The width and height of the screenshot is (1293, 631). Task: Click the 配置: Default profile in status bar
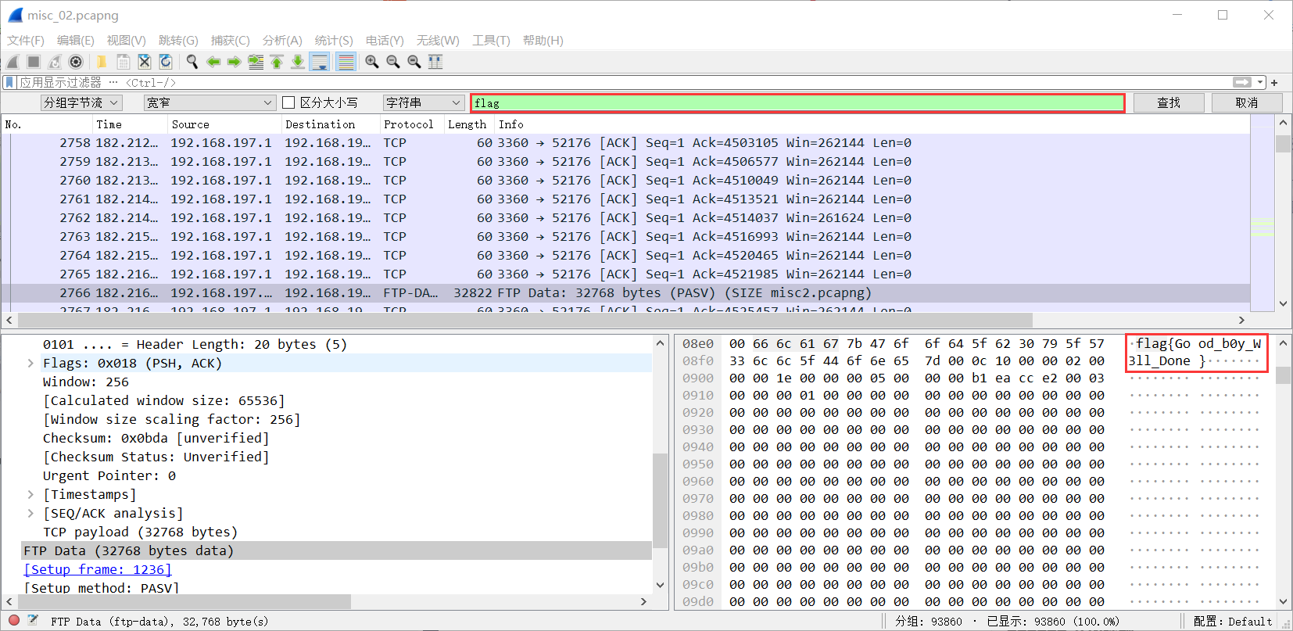(x=1233, y=621)
